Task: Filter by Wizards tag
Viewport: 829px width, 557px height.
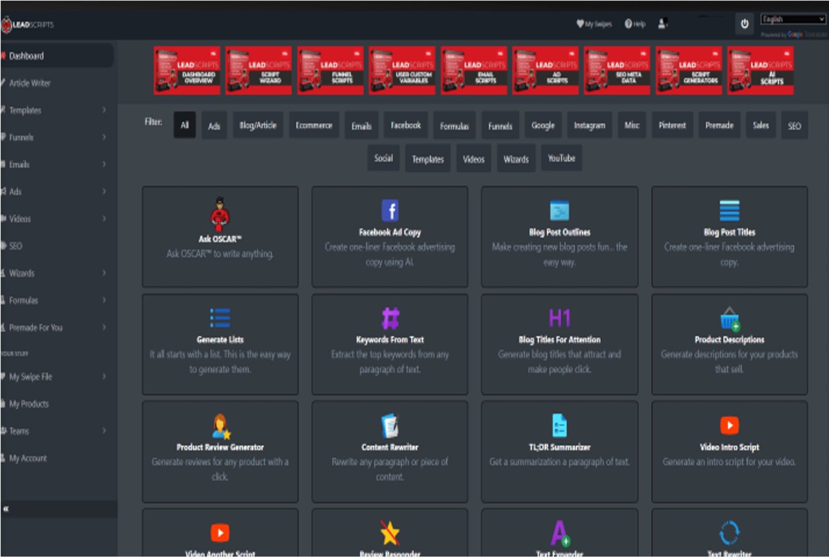Action: coord(516,158)
